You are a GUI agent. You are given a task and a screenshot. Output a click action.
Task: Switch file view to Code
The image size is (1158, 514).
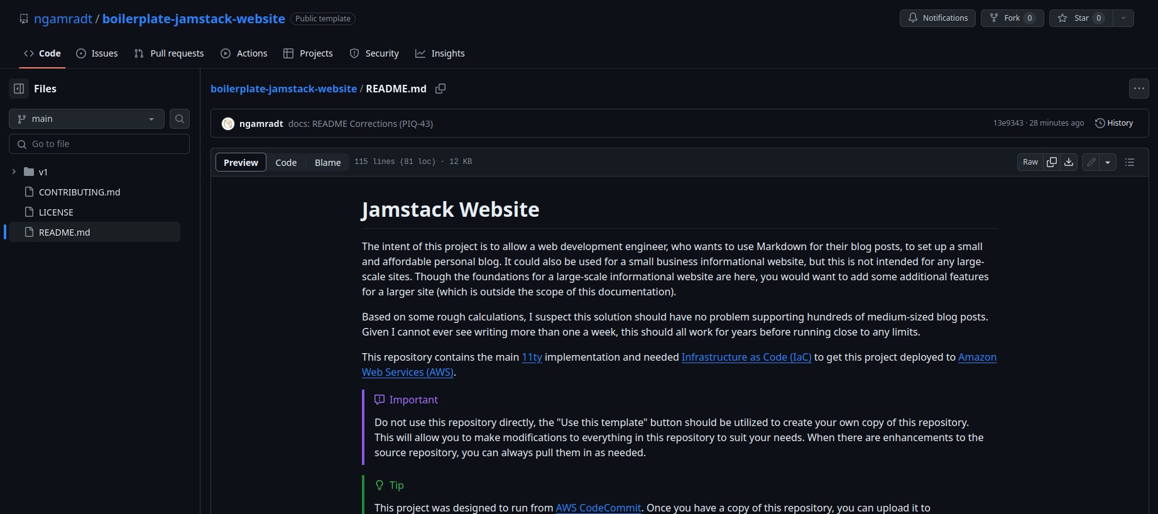[286, 162]
